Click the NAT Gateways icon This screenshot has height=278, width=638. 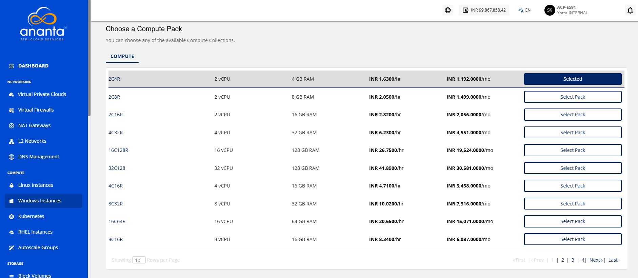click(x=12, y=126)
